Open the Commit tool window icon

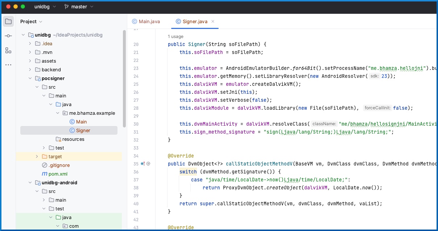pos(8,36)
